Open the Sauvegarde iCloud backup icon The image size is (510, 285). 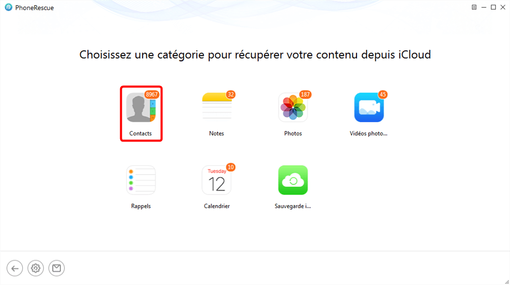[x=292, y=180]
